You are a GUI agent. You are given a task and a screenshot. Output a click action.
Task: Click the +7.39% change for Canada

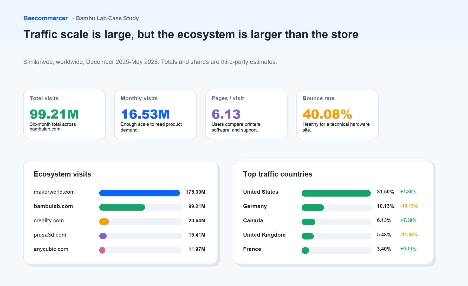[408, 220]
